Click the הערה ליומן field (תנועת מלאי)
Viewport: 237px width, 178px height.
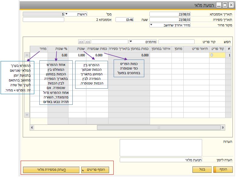(x=161, y=160)
